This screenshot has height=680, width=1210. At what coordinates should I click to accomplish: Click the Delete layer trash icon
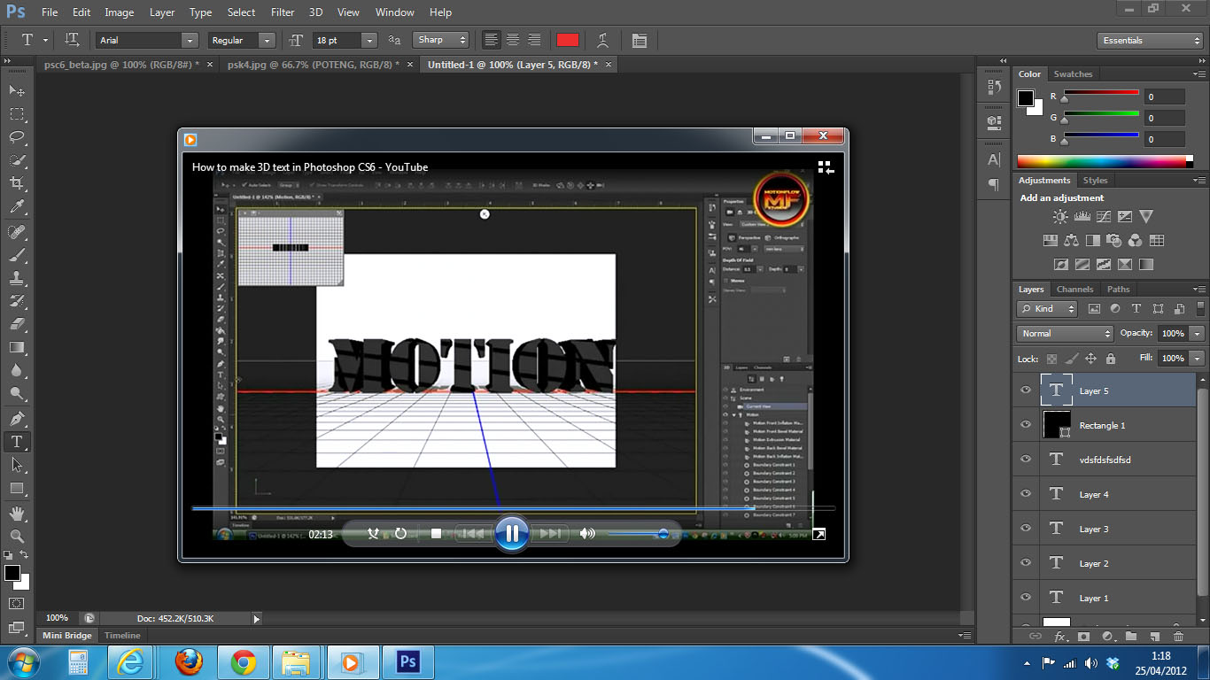coord(1178,636)
